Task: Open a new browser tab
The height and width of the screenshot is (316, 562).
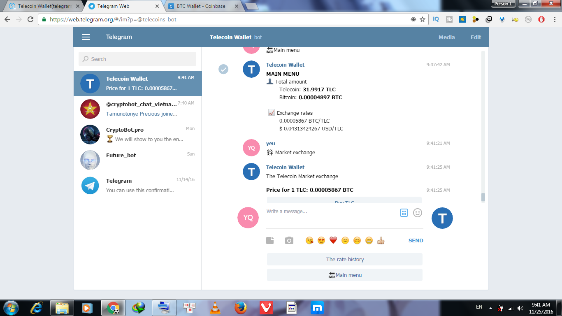Action: click(x=251, y=6)
